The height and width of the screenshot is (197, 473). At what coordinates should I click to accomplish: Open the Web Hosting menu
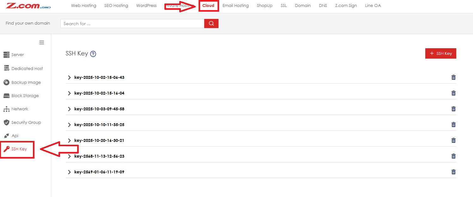pyautogui.click(x=83, y=6)
